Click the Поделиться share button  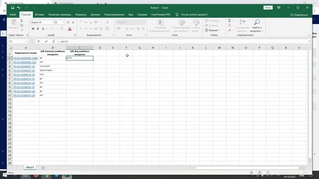tap(299, 14)
